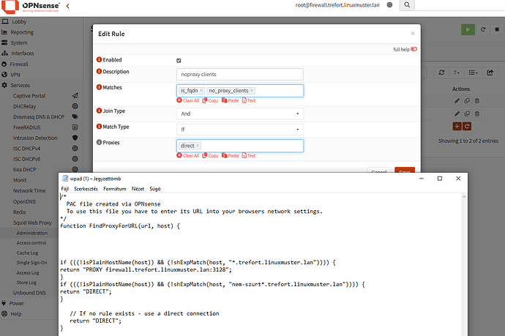Open the column selection list dropdown
The width and height of the screenshot is (505, 336).
[473, 72]
